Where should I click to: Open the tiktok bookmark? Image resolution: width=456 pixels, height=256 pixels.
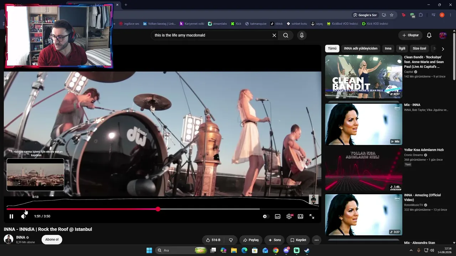coord(276,24)
